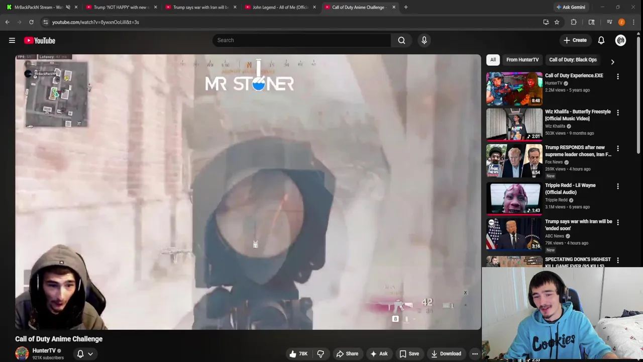The width and height of the screenshot is (643, 362).
Task: Open options for Trump RESPONDS video
Action: pyautogui.click(x=618, y=148)
